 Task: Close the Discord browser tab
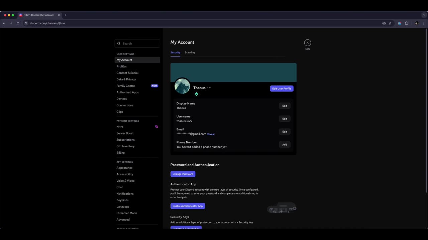59,15
